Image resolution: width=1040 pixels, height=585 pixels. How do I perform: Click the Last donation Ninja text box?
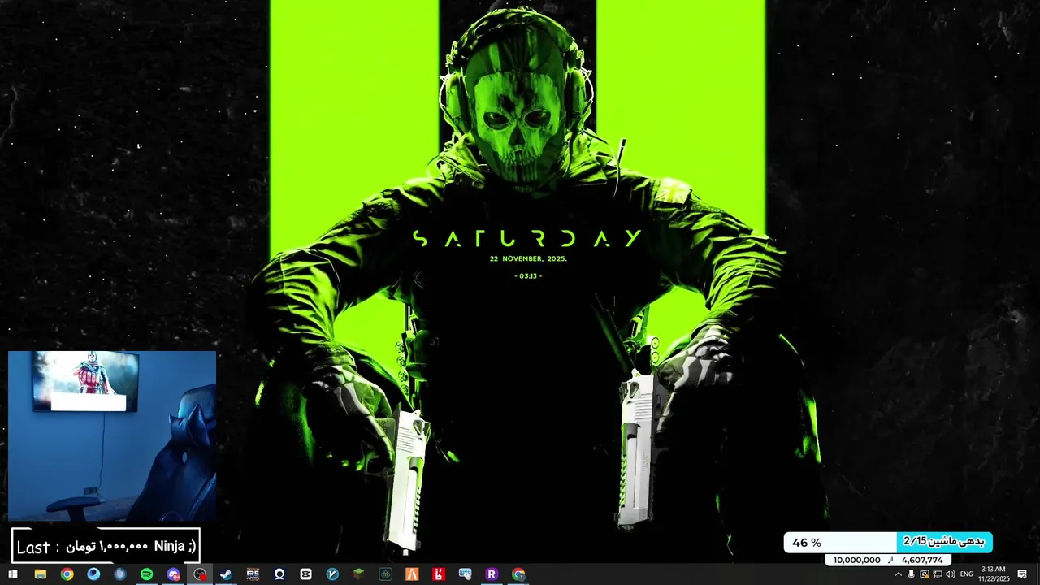tap(106, 546)
